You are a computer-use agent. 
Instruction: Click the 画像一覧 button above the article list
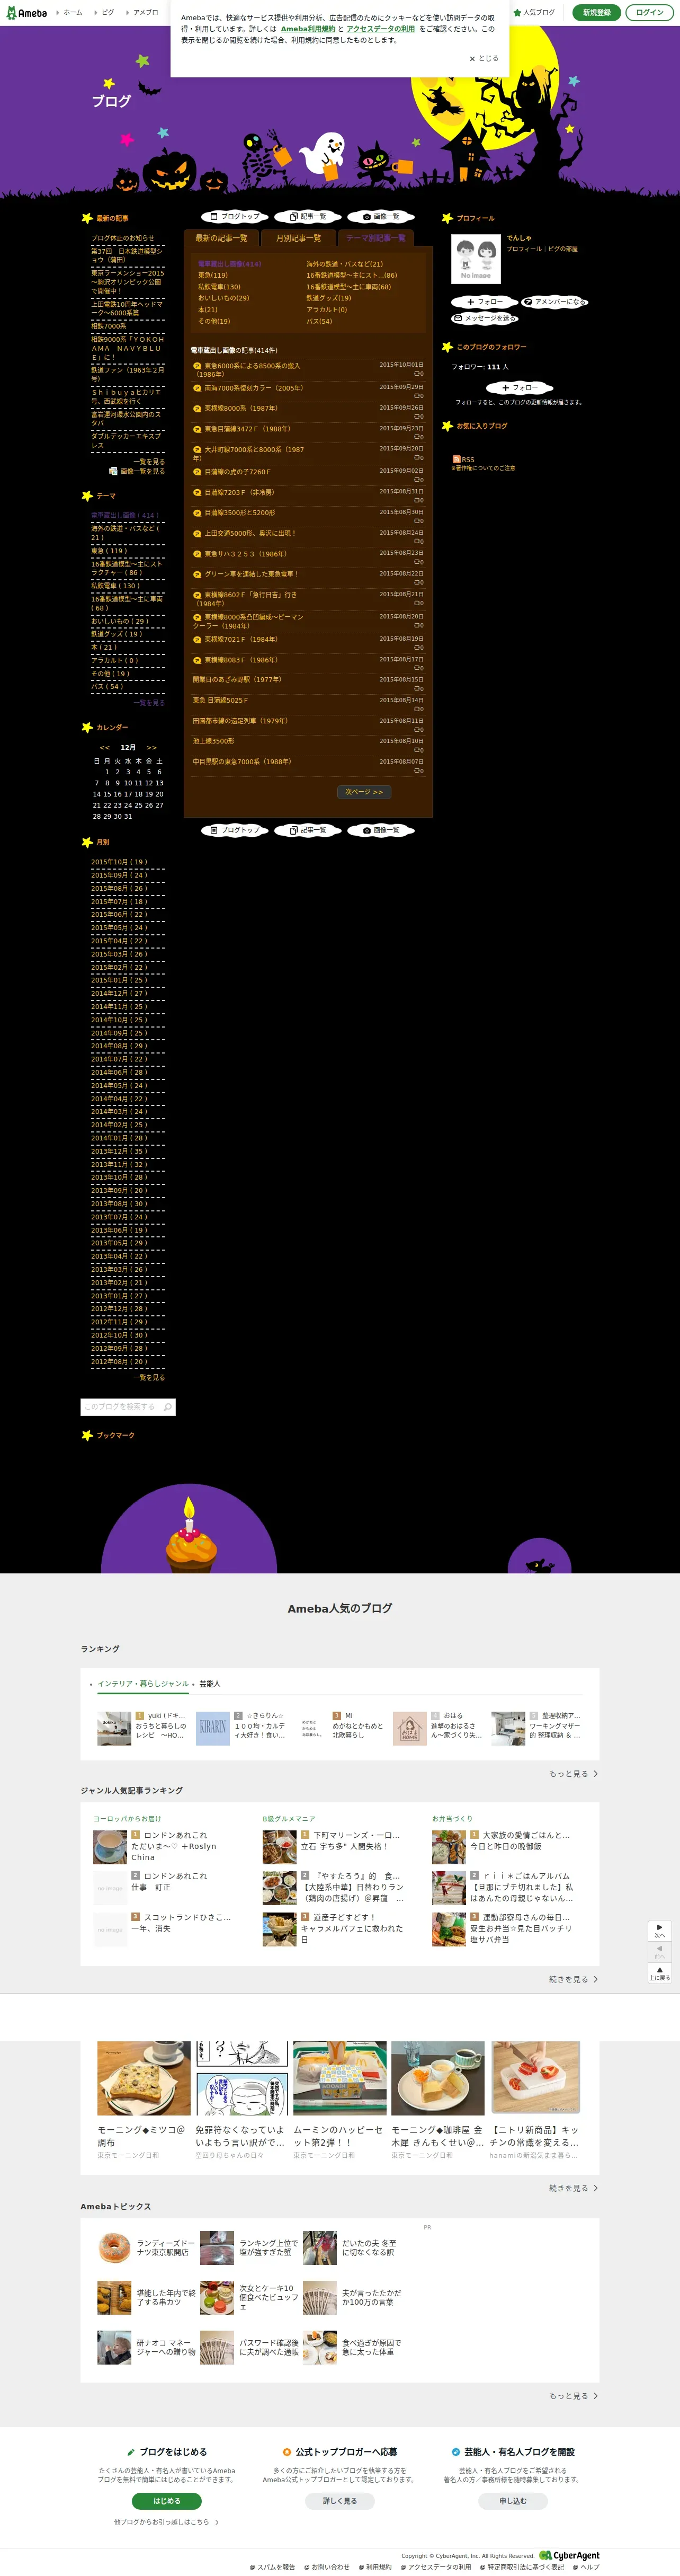381,216
